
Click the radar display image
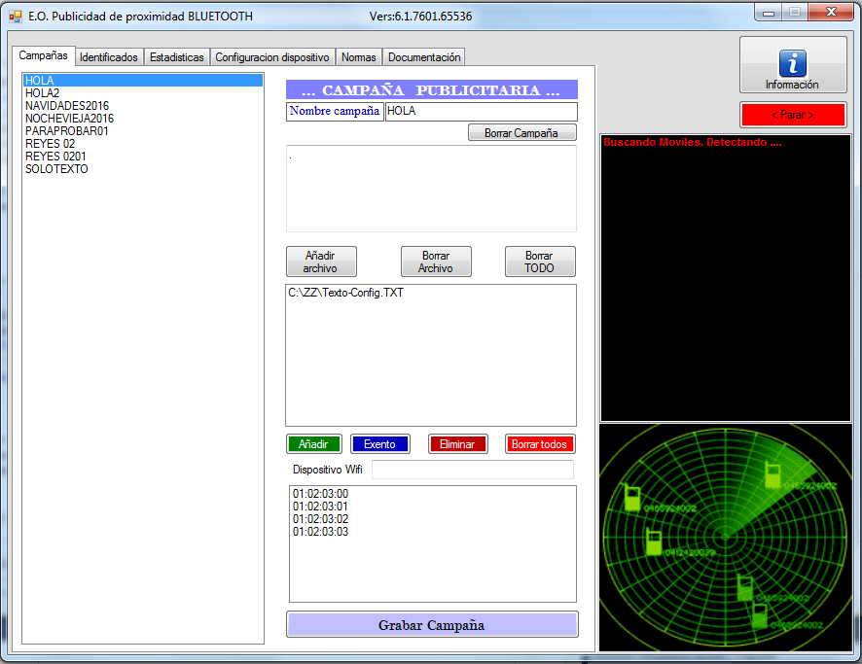pyautogui.click(x=725, y=538)
